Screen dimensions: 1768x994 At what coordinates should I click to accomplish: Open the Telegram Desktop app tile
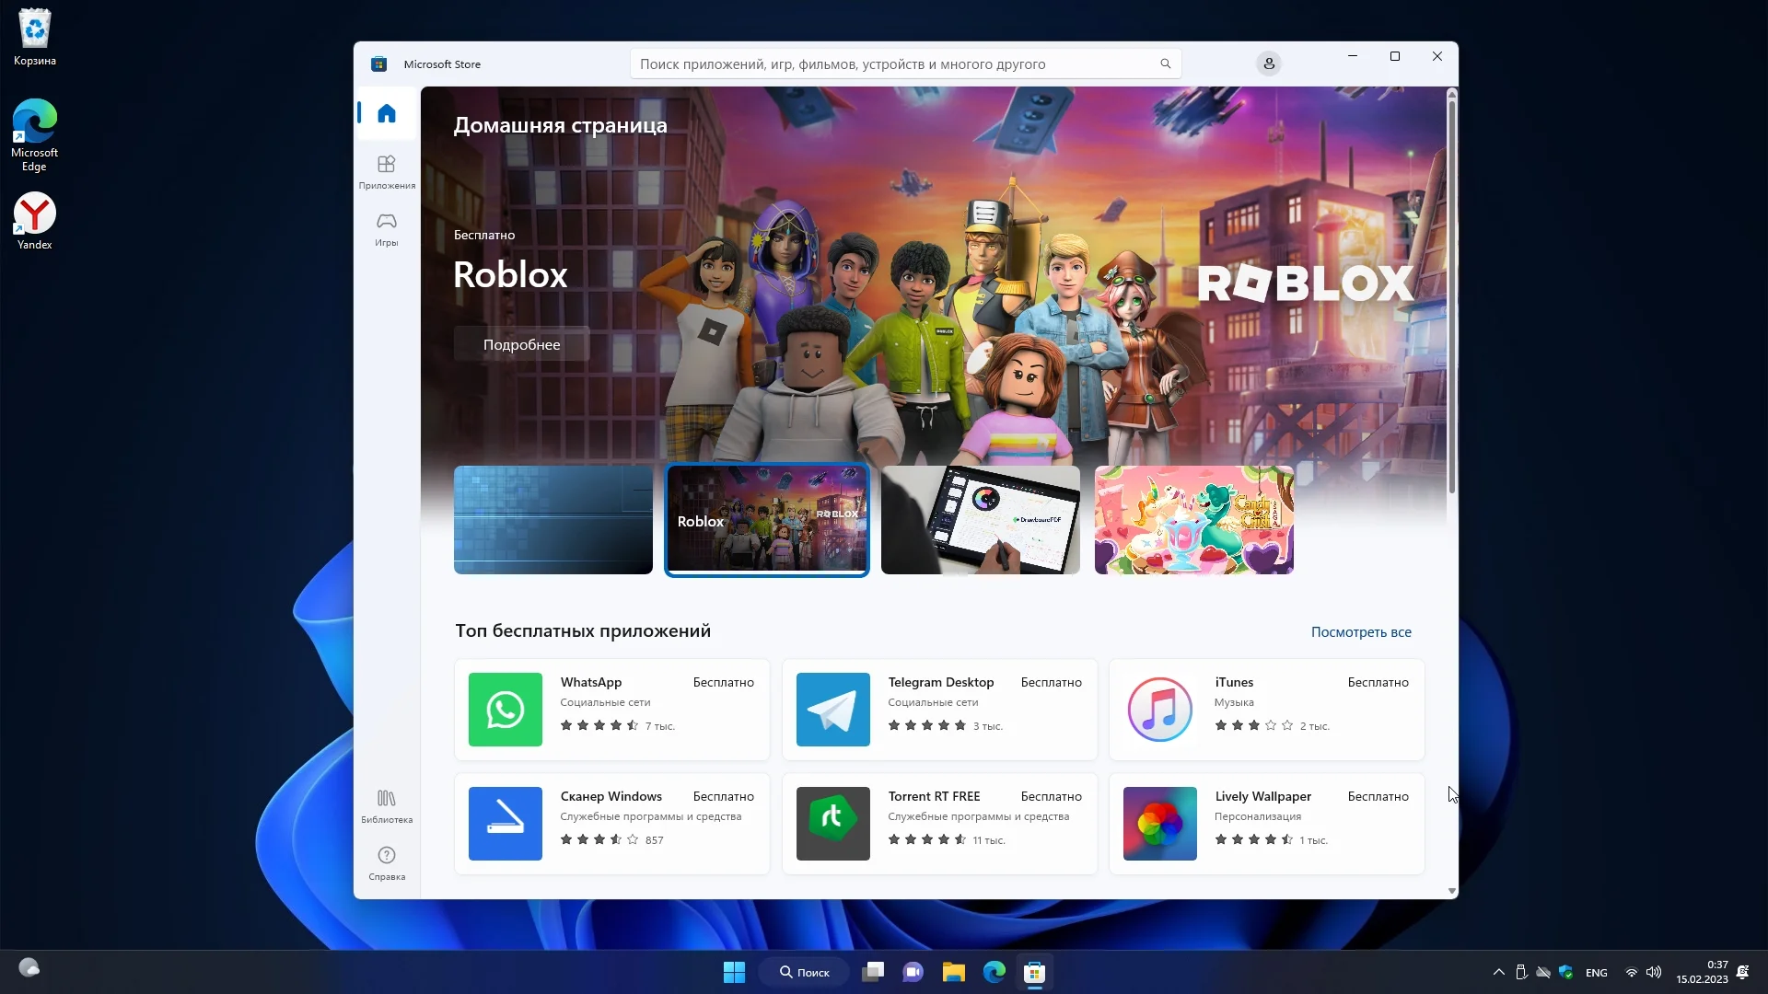click(939, 710)
